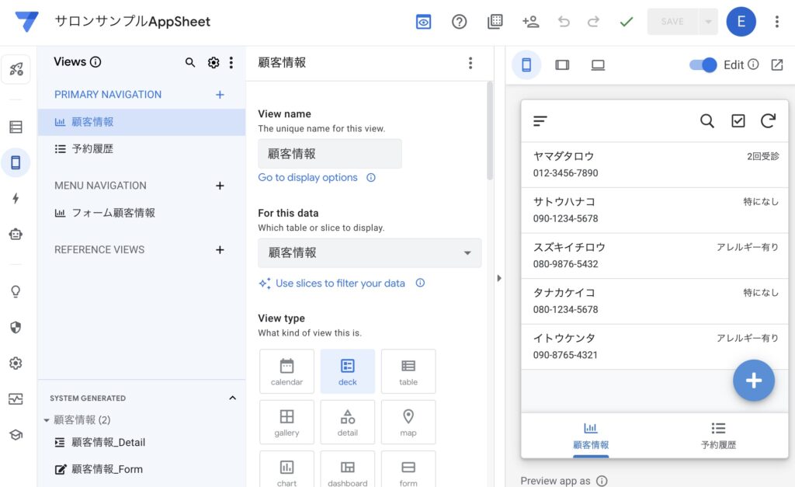Open the Data section in left sidebar
Image resolution: width=795 pixels, height=487 pixels.
tap(16, 127)
